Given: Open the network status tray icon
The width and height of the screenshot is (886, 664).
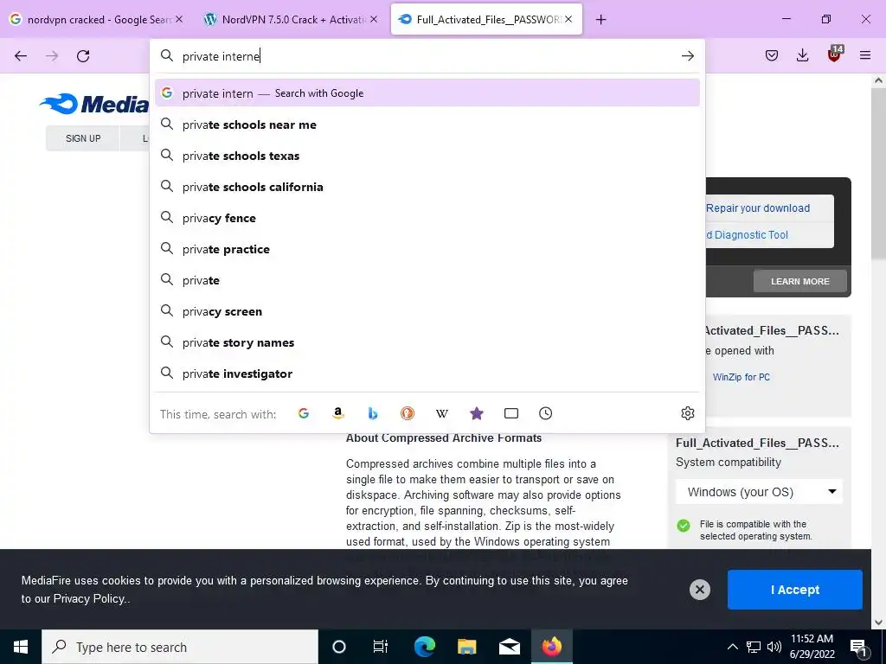Looking at the screenshot, I should tap(754, 647).
